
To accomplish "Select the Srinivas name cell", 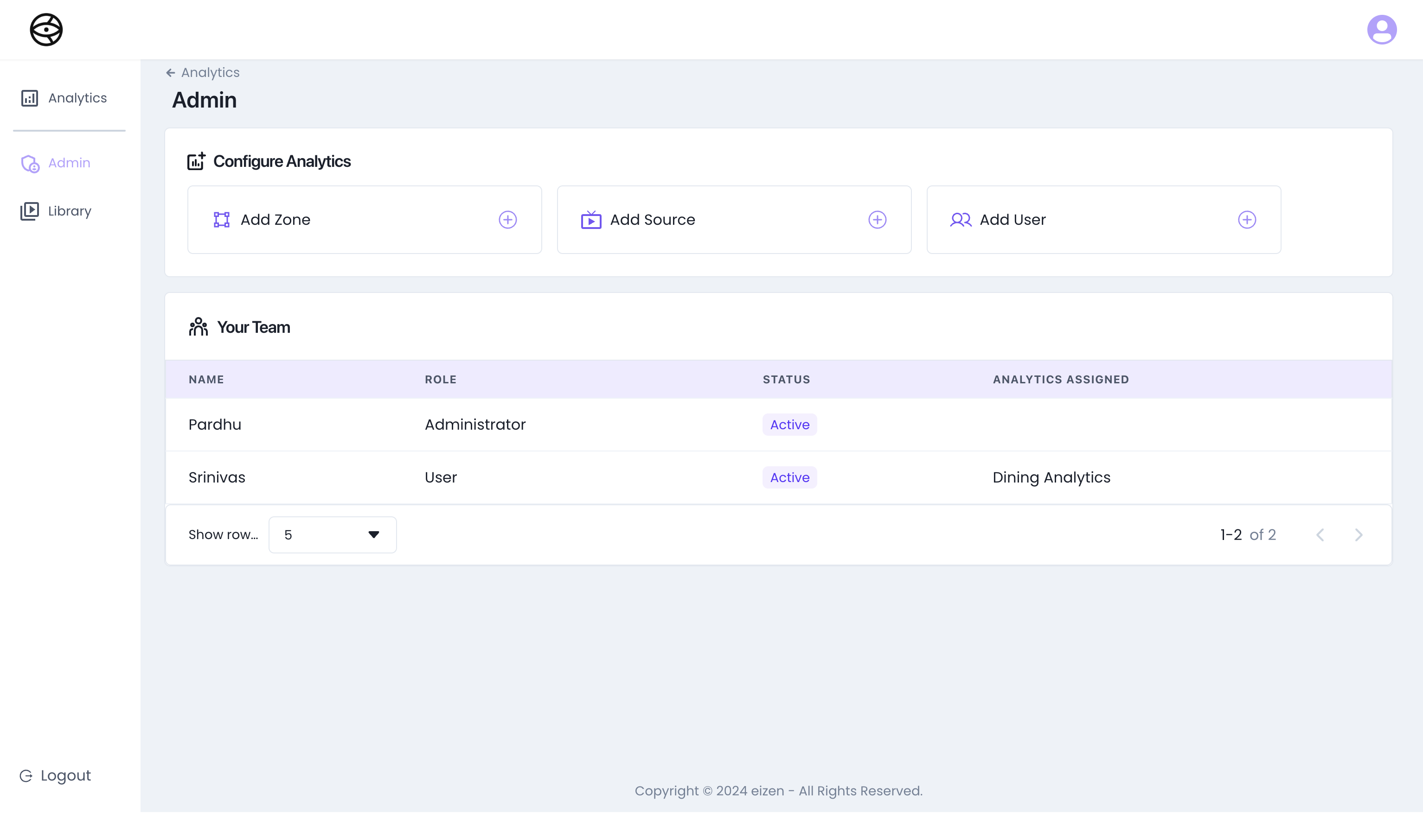I will [x=217, y=477].
